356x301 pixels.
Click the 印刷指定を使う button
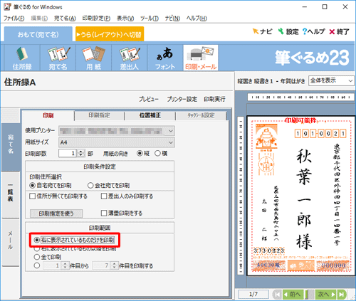(x=56, y=213)
